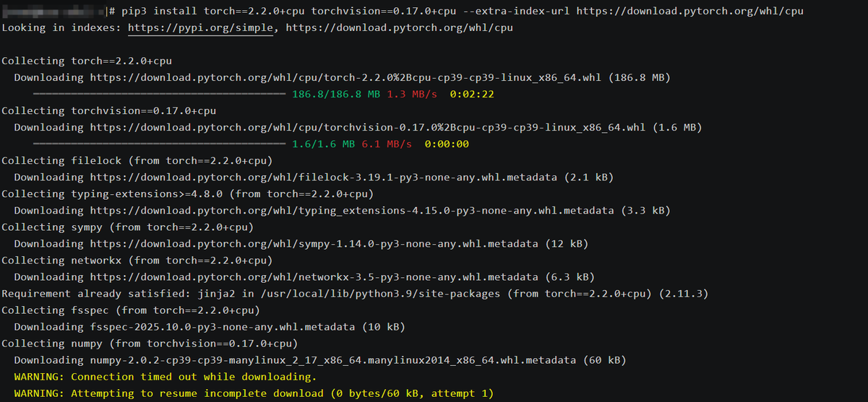Click the typing_extensions-4.15.0 metadata URL

pos(352,210)
